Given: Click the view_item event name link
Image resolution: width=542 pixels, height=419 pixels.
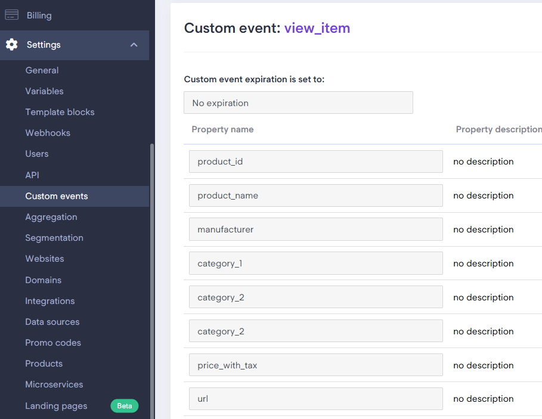Looking at the screenshot, I should 317,28.
